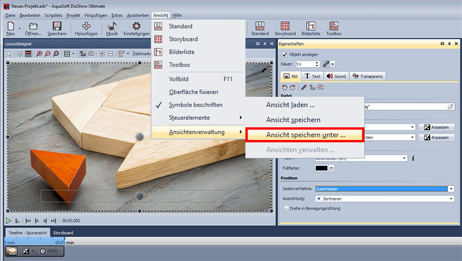
Task: Click the browse file icon in Datei field
Action: (450, 107)
